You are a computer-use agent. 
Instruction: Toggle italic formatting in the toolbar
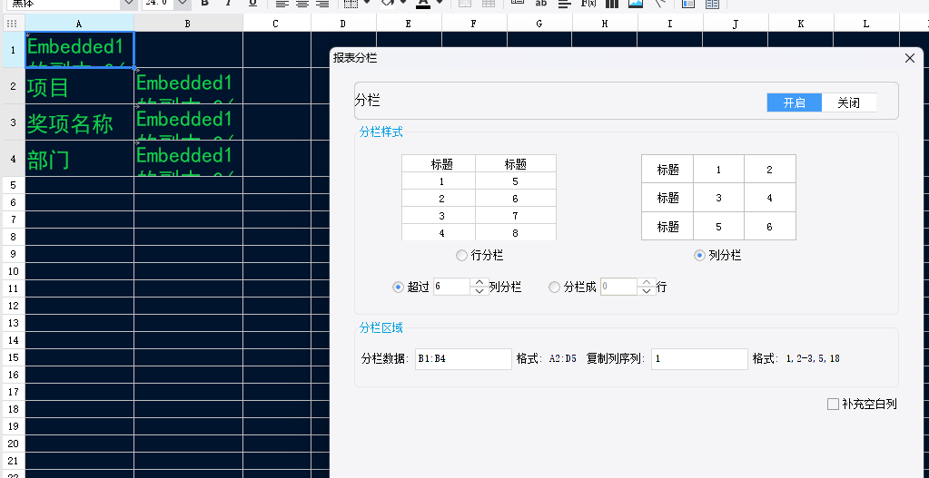point(228,3)
